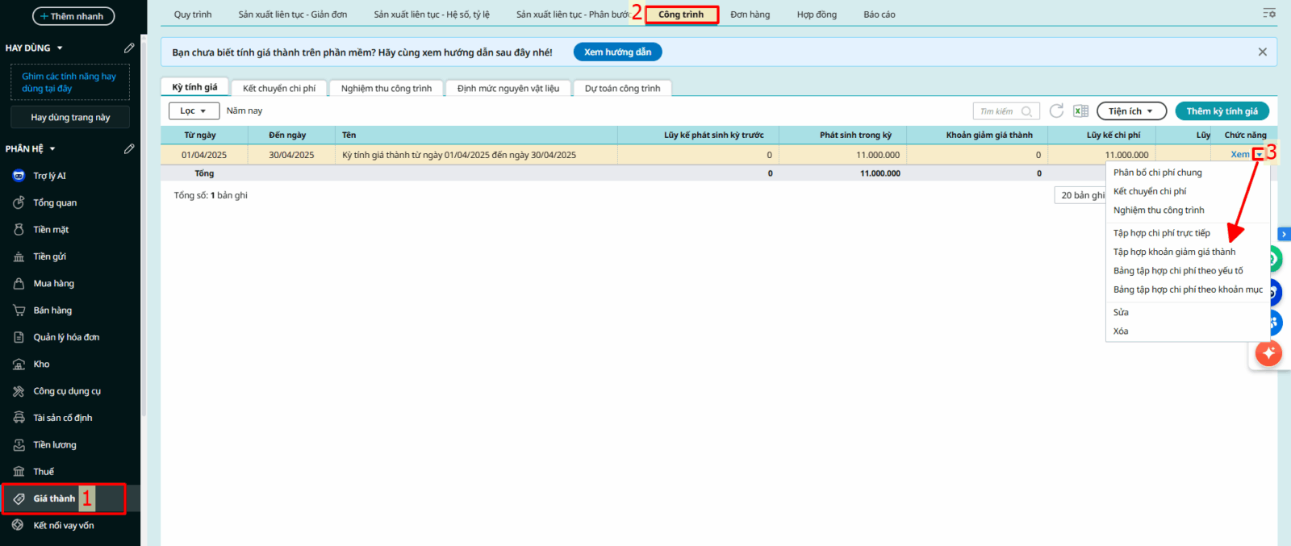The height and width of the screenshot is (546, 1291).
Task: Click the Tiền gửi bank icon
Action: tap(19, 256)
